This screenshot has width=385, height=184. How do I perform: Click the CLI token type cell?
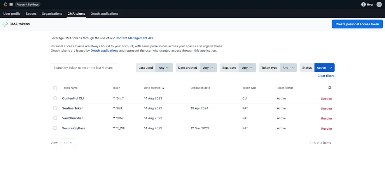pyautogui.click(x=245, y=98)
